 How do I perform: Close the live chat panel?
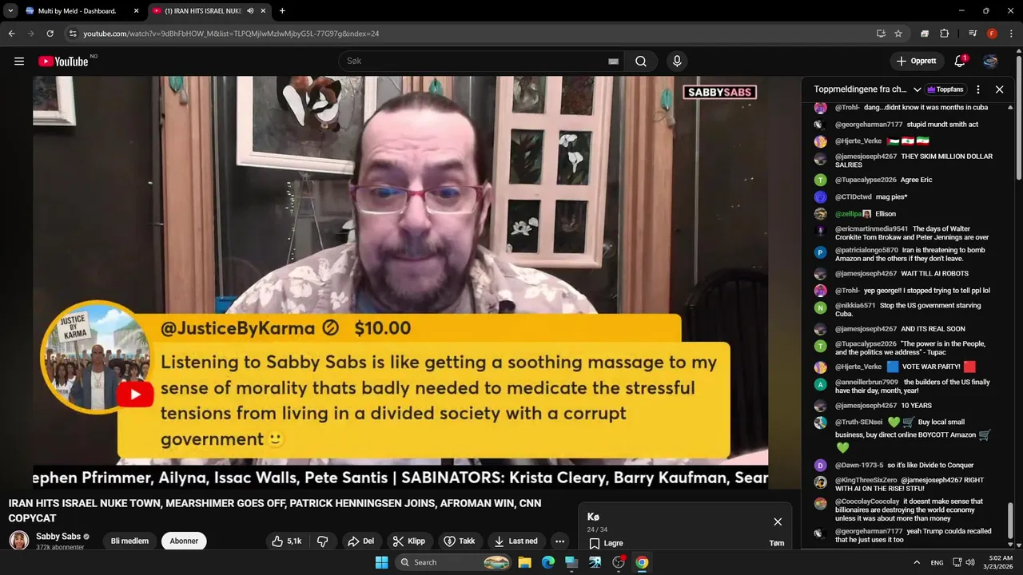[x=999, y=89]
